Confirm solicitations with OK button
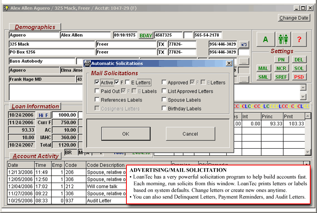 (126, 134)
